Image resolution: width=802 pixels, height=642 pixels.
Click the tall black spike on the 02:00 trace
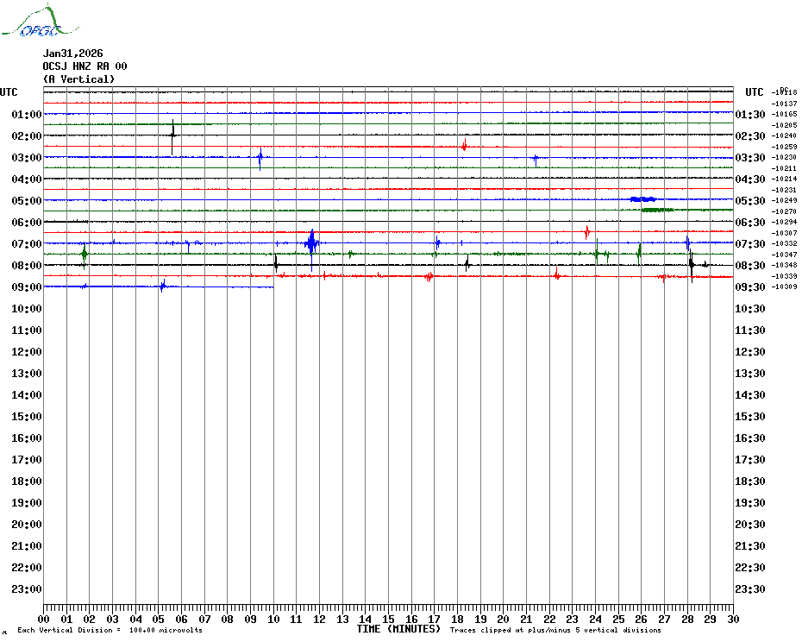pyautogui.click(x=172, y=134)
